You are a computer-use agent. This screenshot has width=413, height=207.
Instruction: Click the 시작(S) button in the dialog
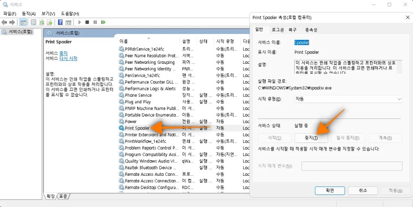[274, 138]
